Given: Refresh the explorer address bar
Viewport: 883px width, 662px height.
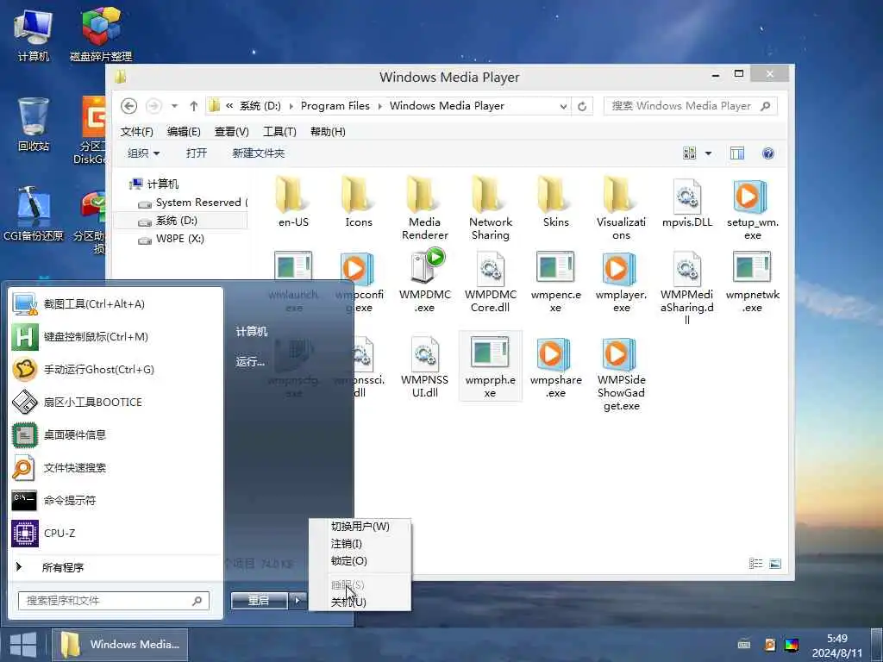Looking at the screenshot, I should [x=582, y=106].
